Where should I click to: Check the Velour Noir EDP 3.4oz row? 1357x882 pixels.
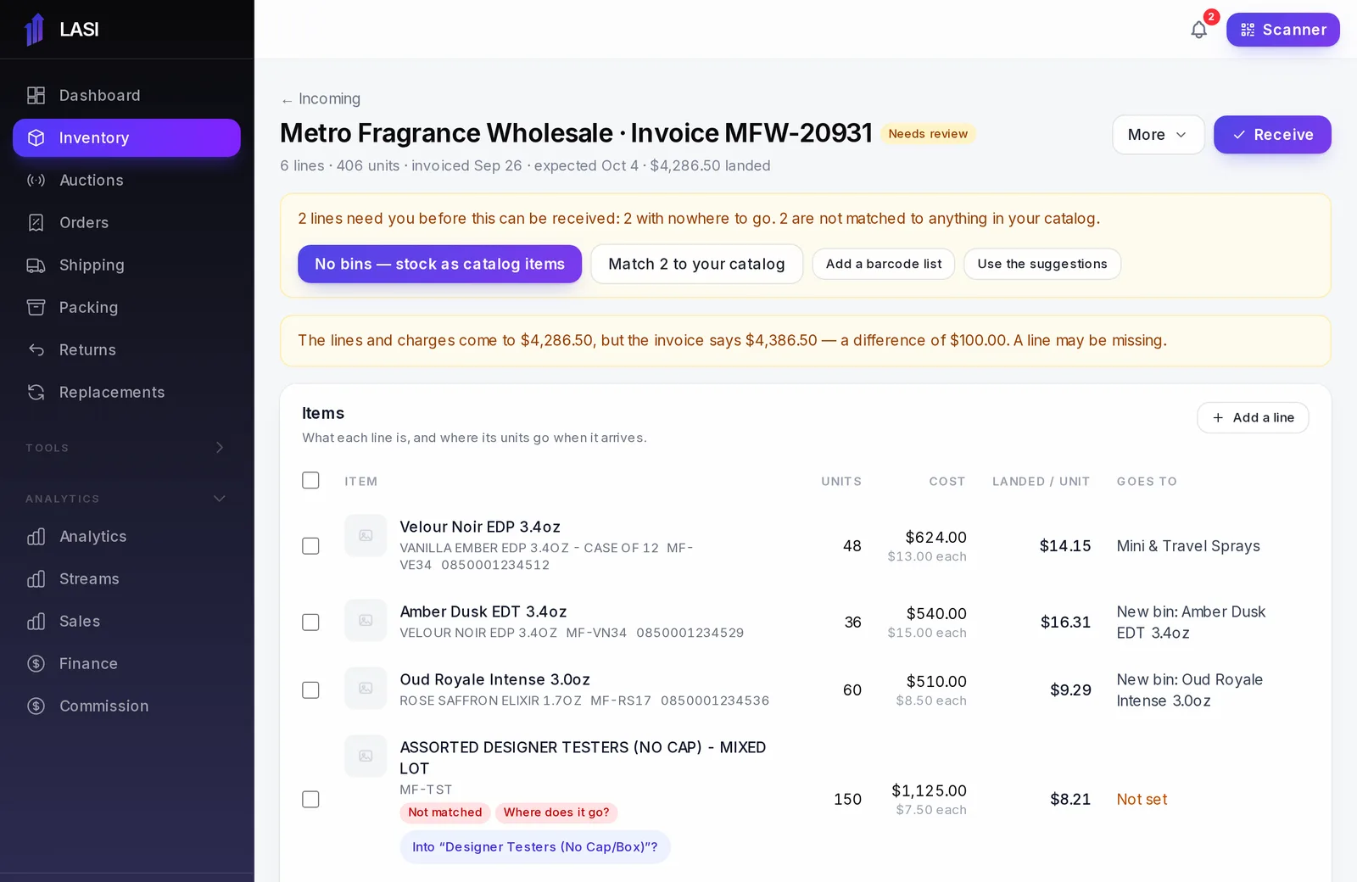click(310, 545)
